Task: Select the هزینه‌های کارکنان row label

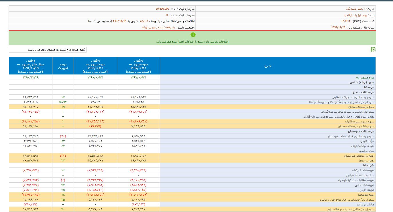Action: point(363,170)
